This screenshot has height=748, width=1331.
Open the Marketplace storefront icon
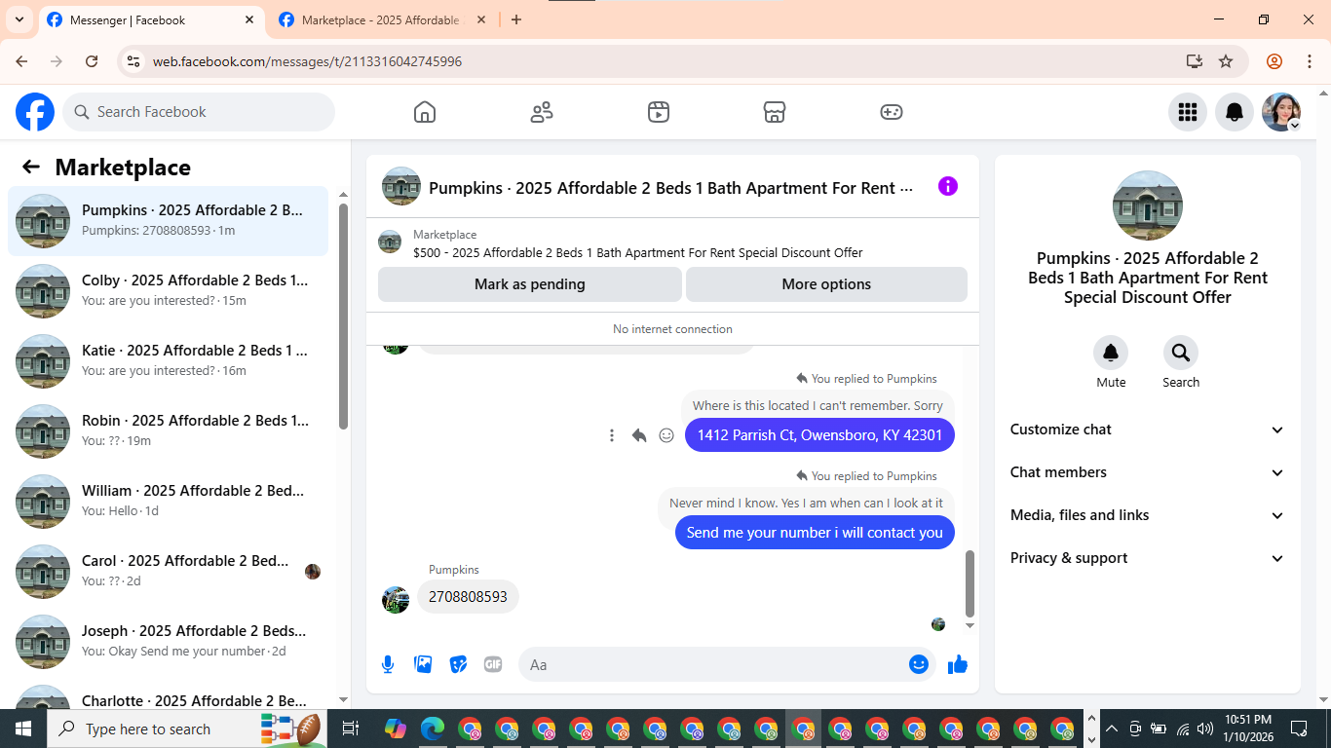coord(775,112)
